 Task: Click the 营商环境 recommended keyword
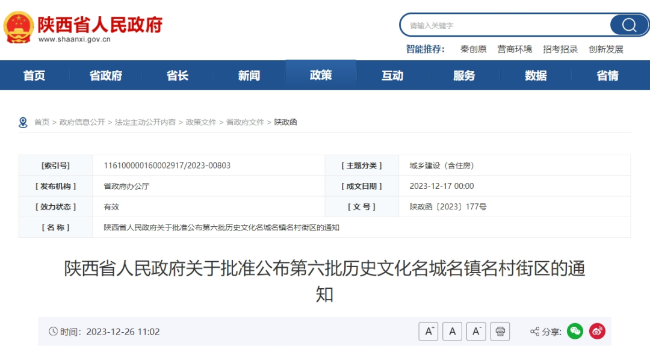515,49
